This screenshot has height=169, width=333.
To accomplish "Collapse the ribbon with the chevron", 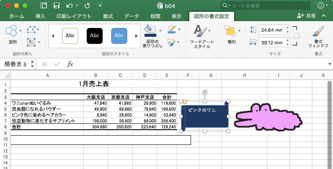I will [324, 16].
